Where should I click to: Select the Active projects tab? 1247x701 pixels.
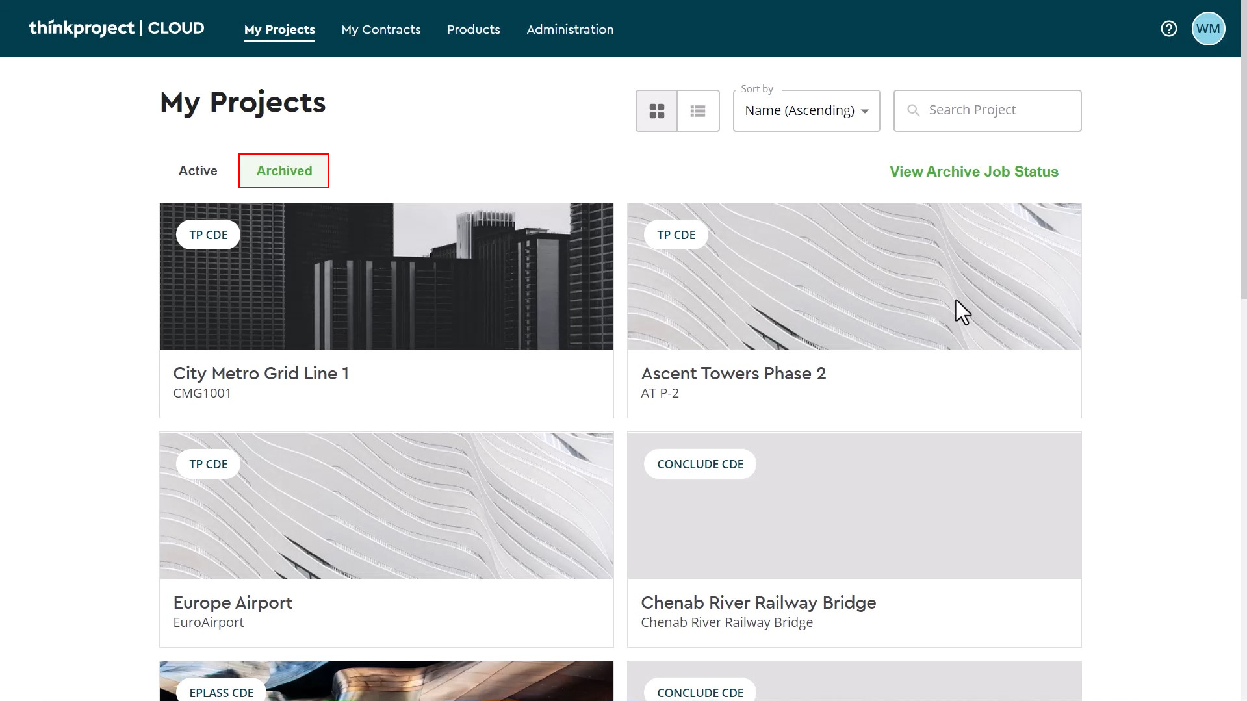[198, 171]
